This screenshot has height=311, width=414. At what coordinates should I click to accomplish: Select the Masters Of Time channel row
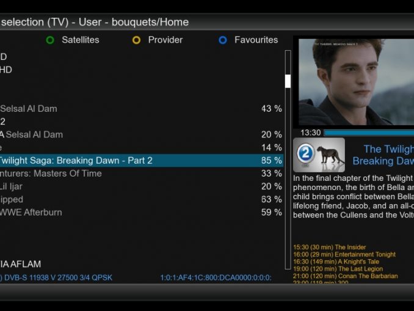pyautogui.click(x=142, y=174)
